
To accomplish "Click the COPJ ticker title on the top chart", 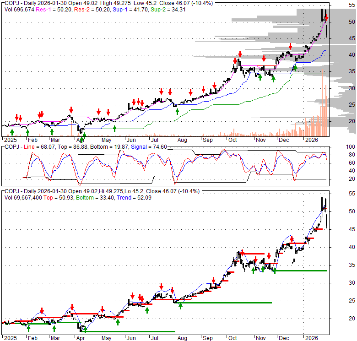I will 12,2.
